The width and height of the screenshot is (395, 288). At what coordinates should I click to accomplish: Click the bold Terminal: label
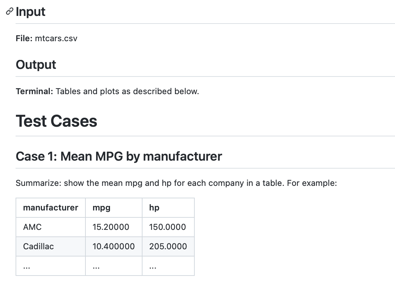34,91
